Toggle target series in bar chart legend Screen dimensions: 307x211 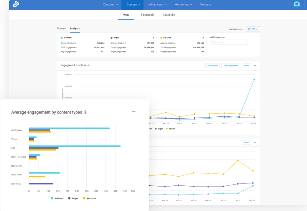[74, 198]
